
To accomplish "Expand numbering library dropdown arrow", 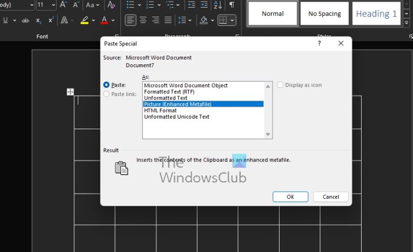I will pyautogui.click(x=159, y=5).
